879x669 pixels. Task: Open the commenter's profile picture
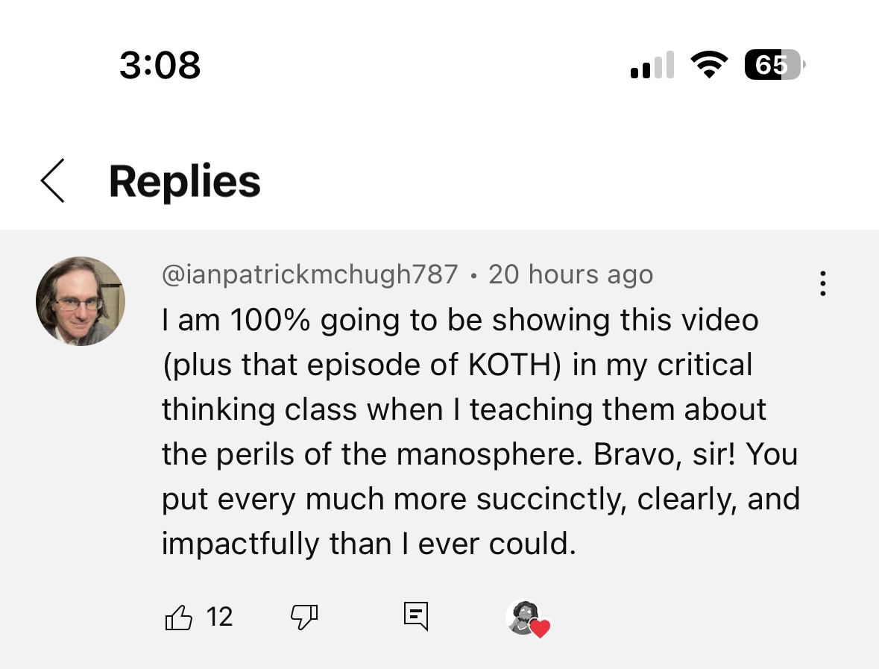click(x=81, y=301)
